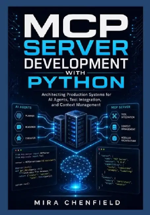Viewport: 150px width, 215px height.
Task: Click the "EXECUTOR" label
Action: [x=30, y=138]
